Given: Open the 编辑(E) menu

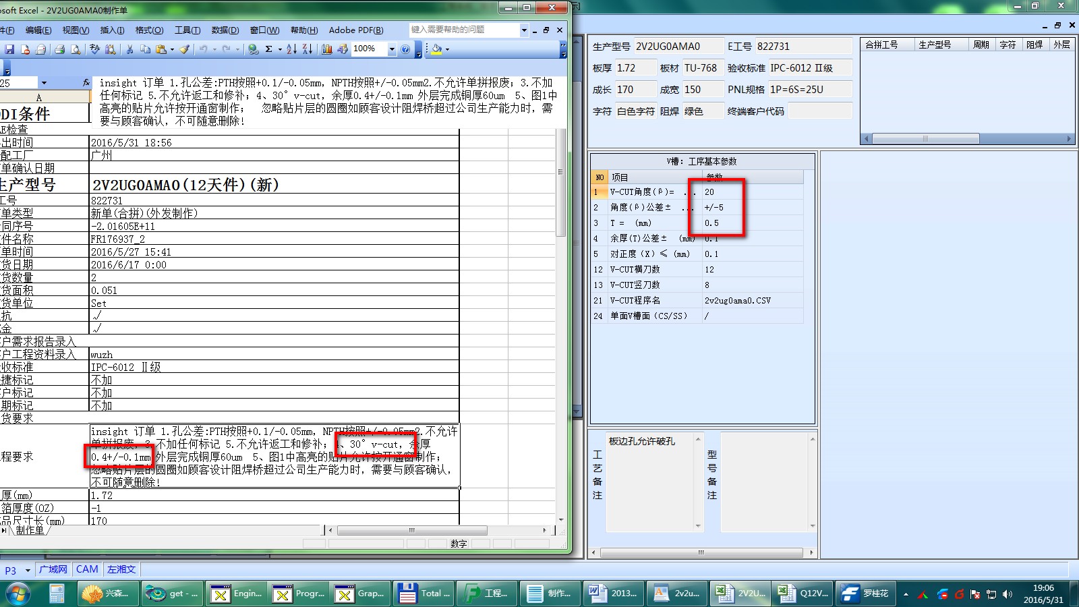Looking at the screenshot, I should (38, 30).
